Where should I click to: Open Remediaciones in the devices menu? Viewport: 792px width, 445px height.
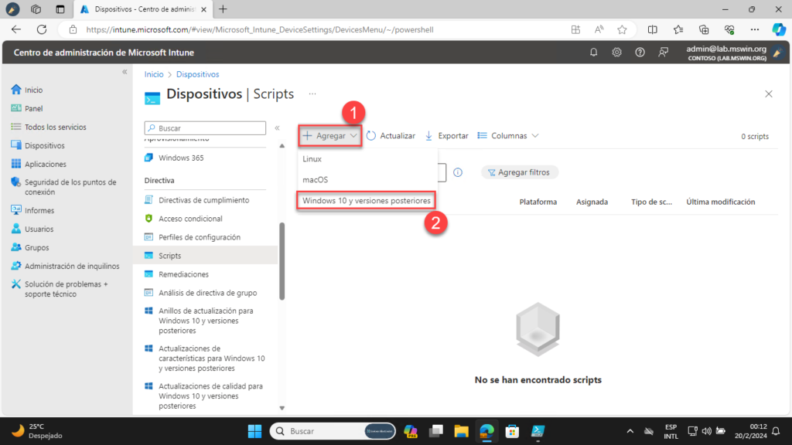point(183,274)
